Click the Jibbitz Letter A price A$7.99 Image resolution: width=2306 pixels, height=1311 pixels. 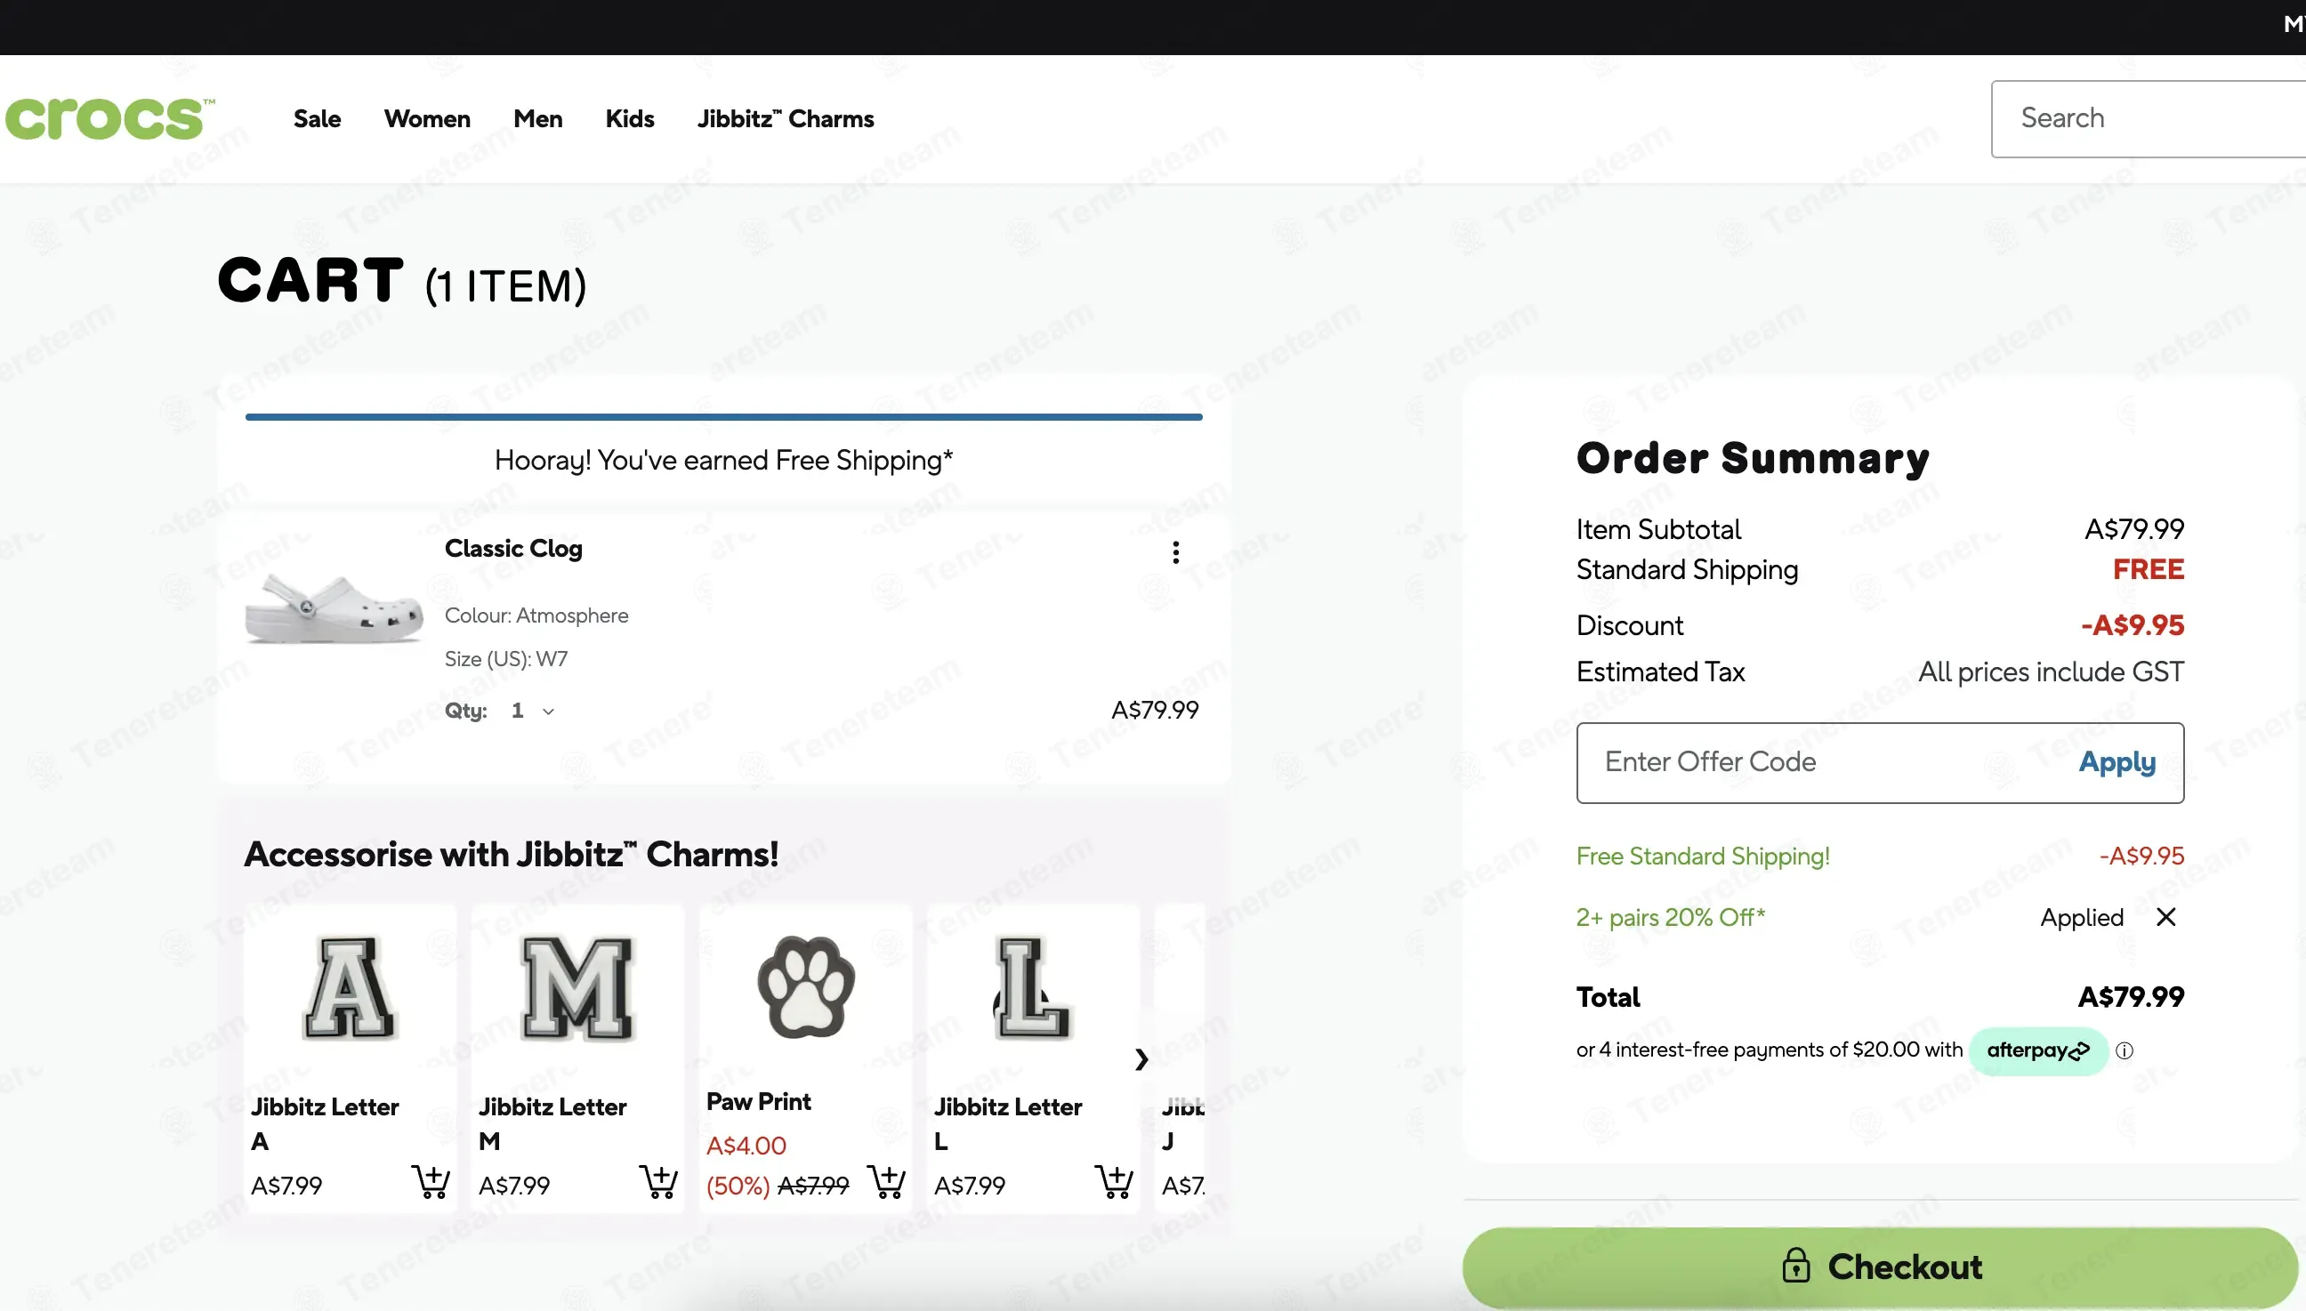pos(286,1185)
